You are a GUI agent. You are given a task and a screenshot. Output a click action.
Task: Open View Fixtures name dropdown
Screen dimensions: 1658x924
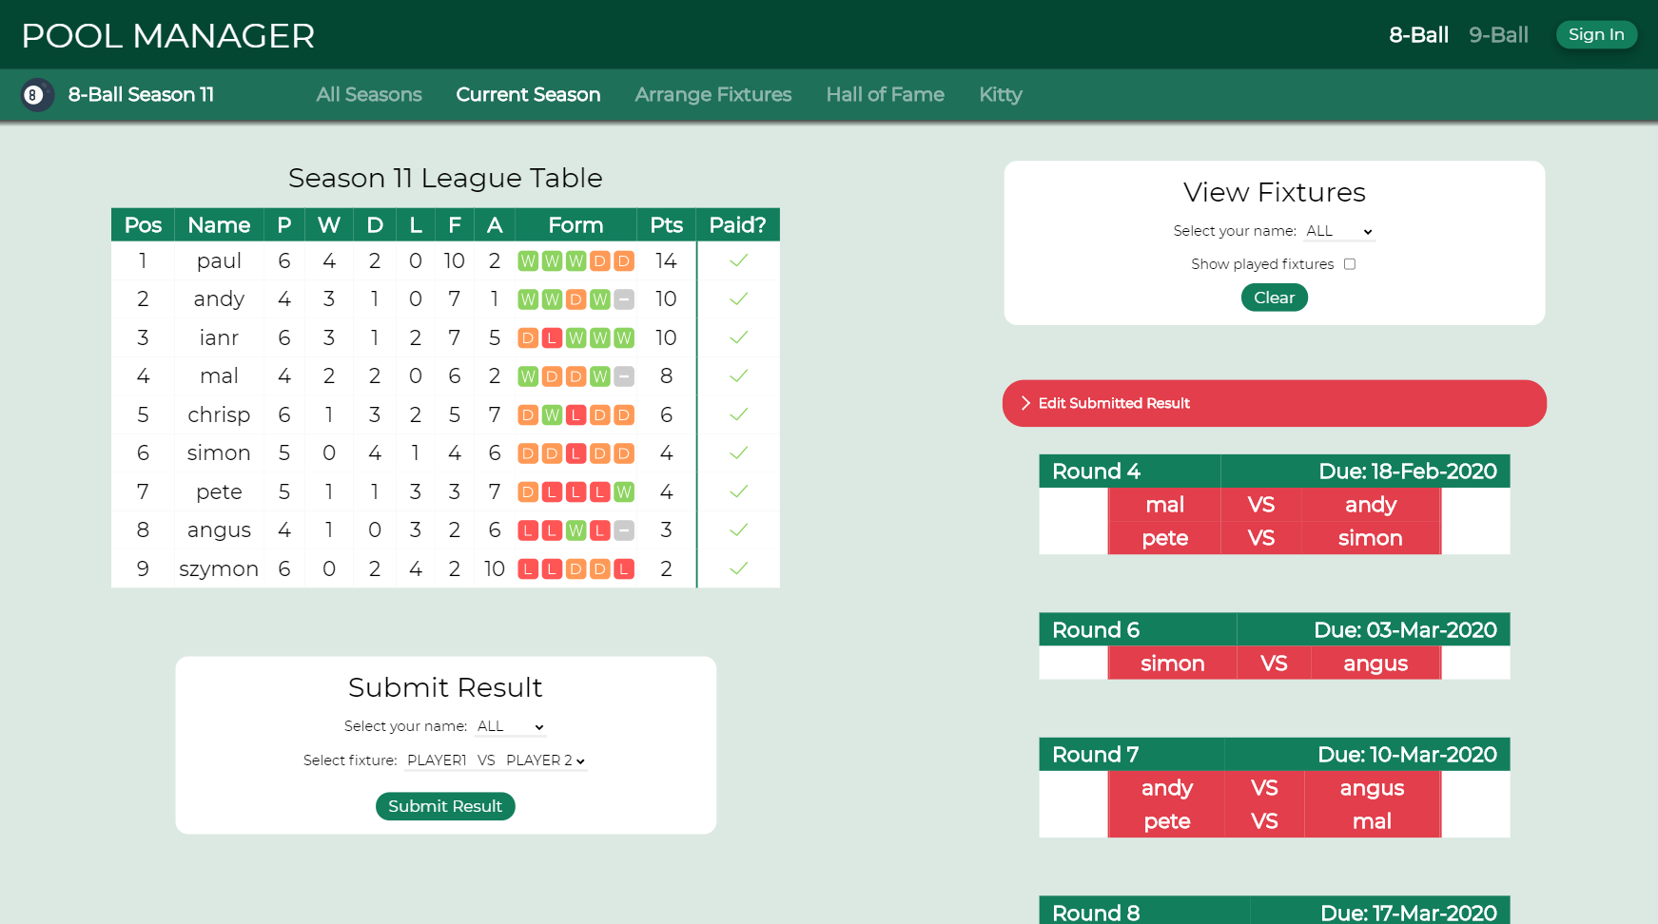[x=1339, y=231]
